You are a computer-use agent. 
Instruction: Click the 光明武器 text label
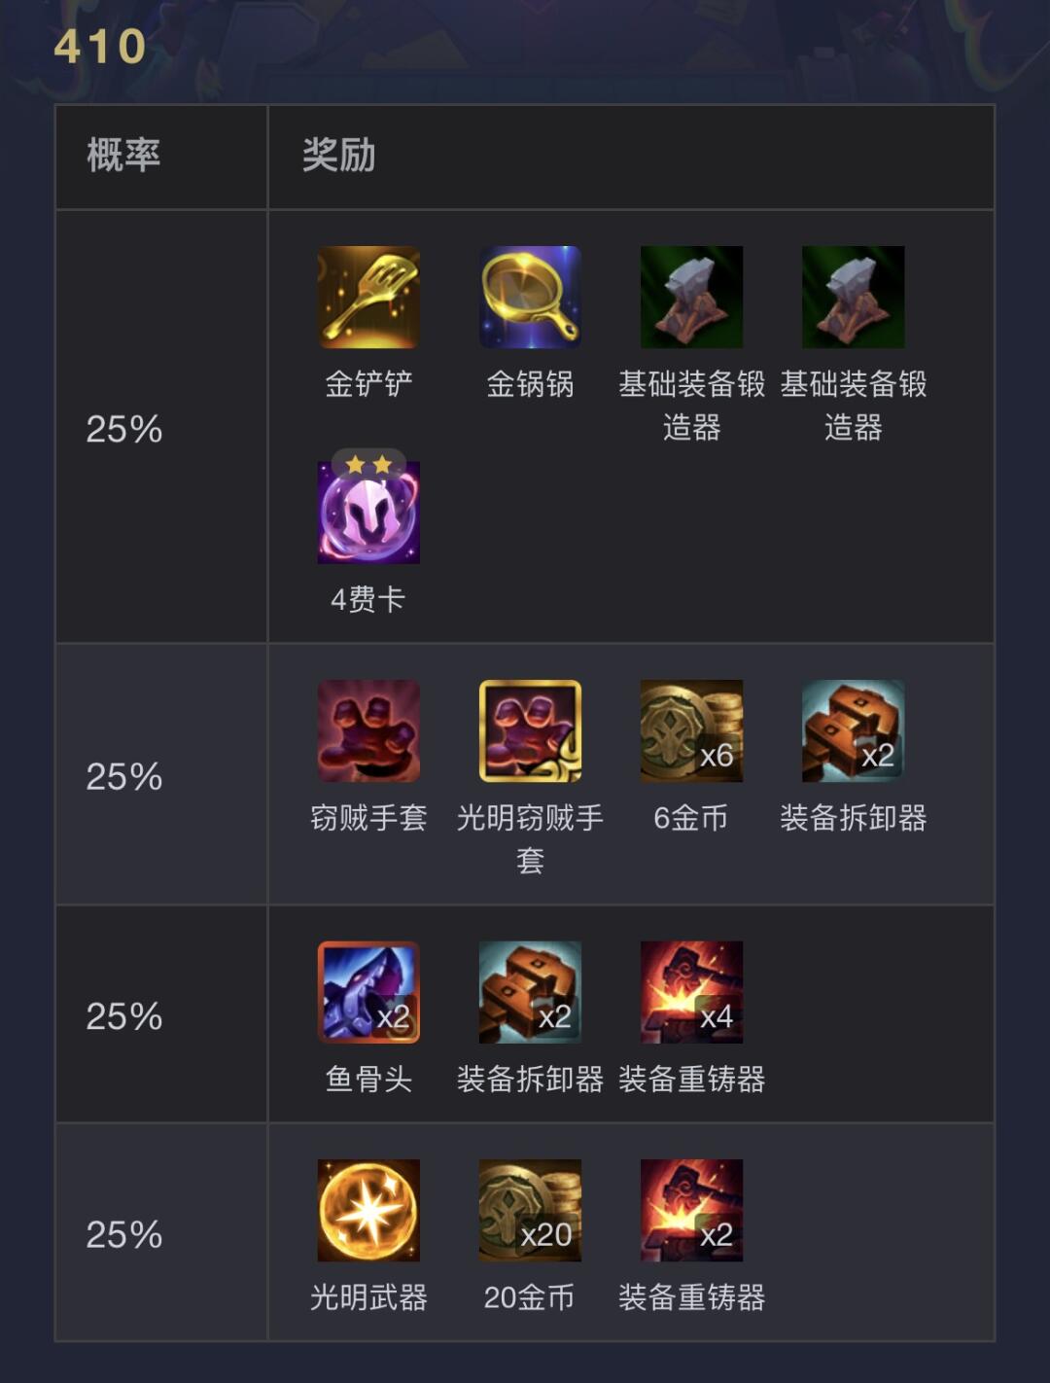tap(368, 1296)
